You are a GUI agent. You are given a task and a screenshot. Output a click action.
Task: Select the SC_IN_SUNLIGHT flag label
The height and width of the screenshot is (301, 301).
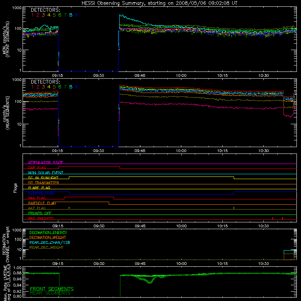click(43, 178)
